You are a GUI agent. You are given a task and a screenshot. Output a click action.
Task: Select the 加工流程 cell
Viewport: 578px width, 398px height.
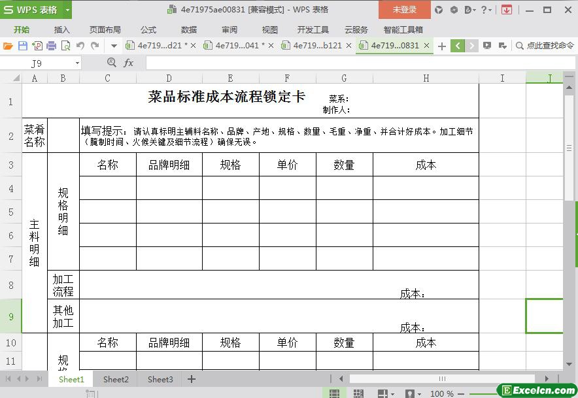point(63,285)
